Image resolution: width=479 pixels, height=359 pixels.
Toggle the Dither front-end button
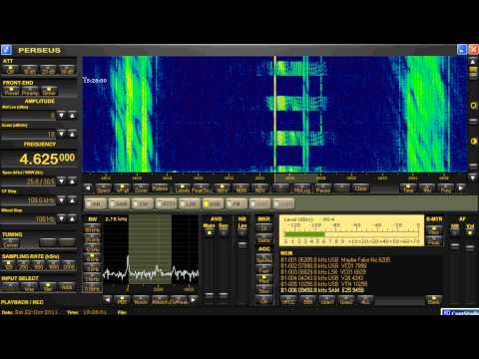point(49,92)
